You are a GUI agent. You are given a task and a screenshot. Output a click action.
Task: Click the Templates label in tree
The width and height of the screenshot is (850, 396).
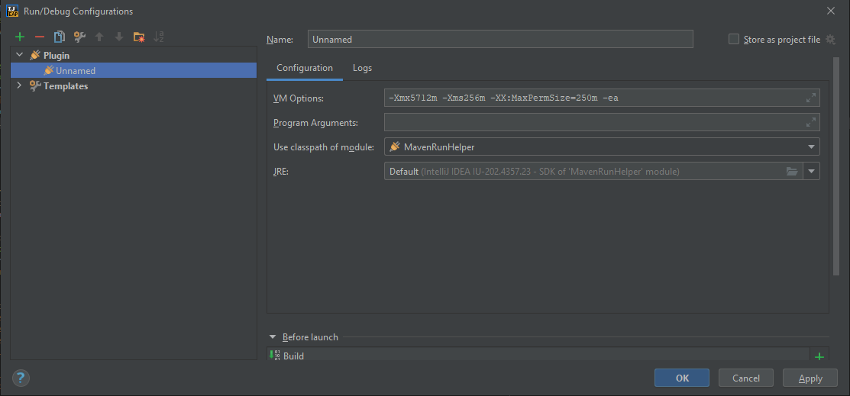pyautogui.click(x=66, y=85)
